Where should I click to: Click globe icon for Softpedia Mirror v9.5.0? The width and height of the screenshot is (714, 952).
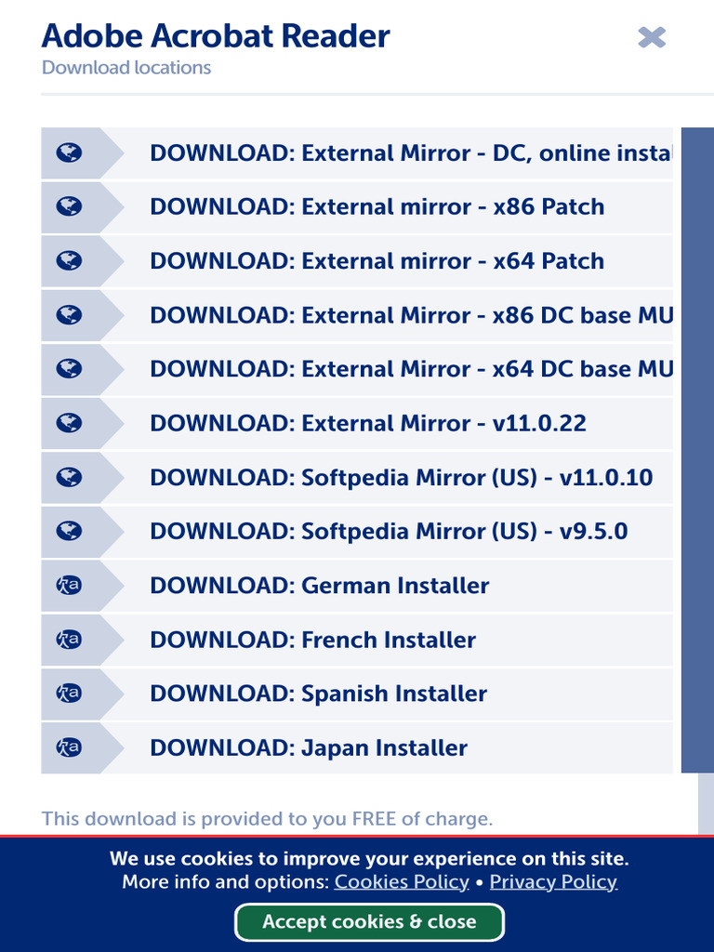[x=69, y=531]
